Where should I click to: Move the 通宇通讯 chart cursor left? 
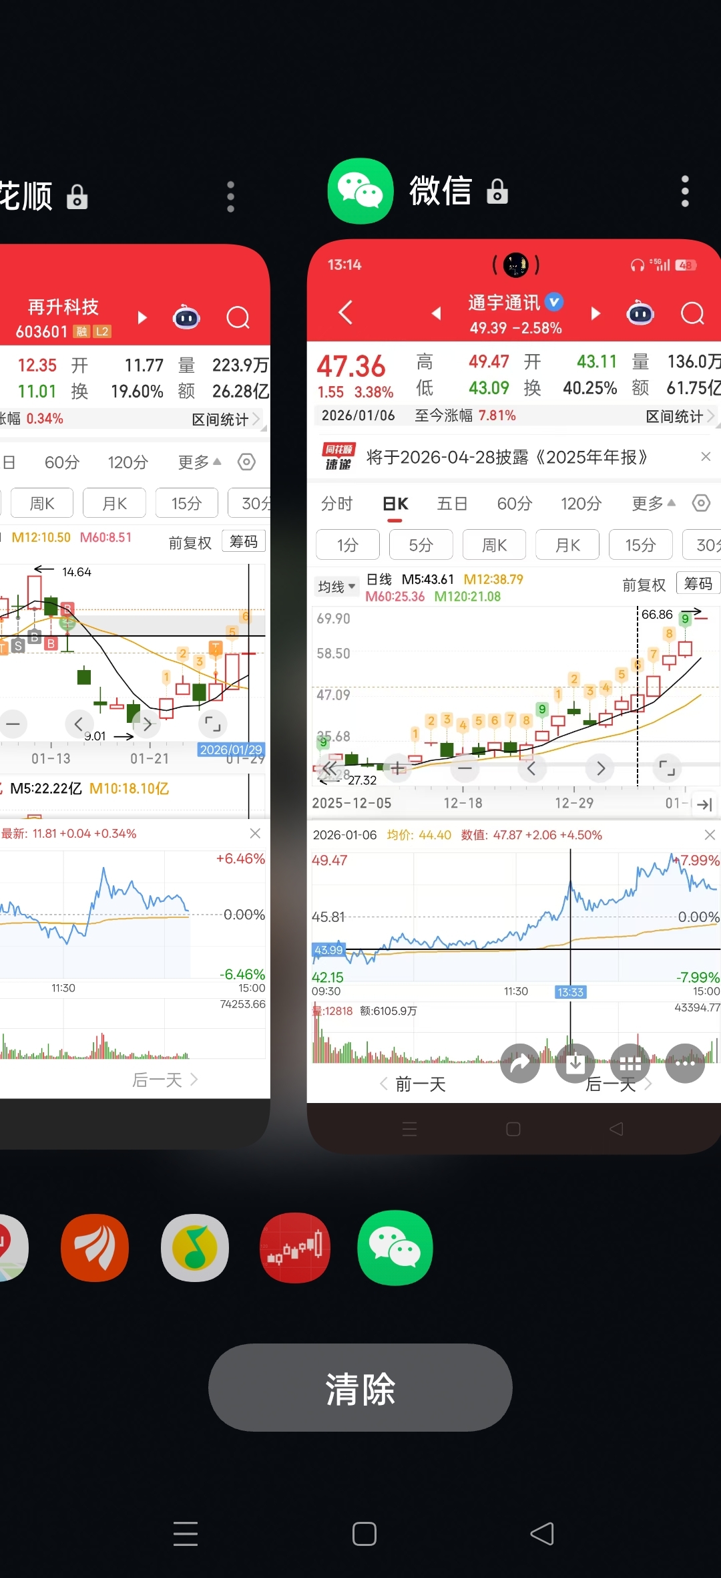pyautogui.click(x=532, y=768)
